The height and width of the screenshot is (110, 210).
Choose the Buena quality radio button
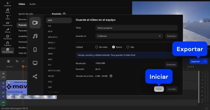pos(114,47)
